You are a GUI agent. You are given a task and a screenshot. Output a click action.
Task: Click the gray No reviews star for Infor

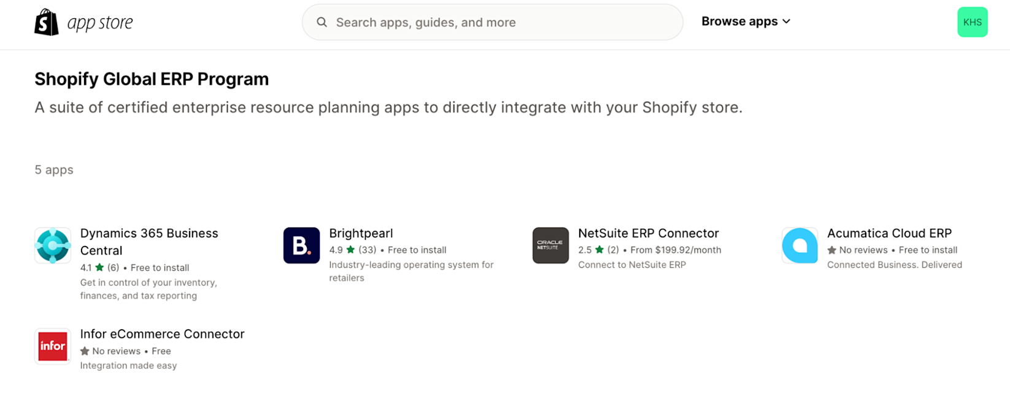[85, 351]
